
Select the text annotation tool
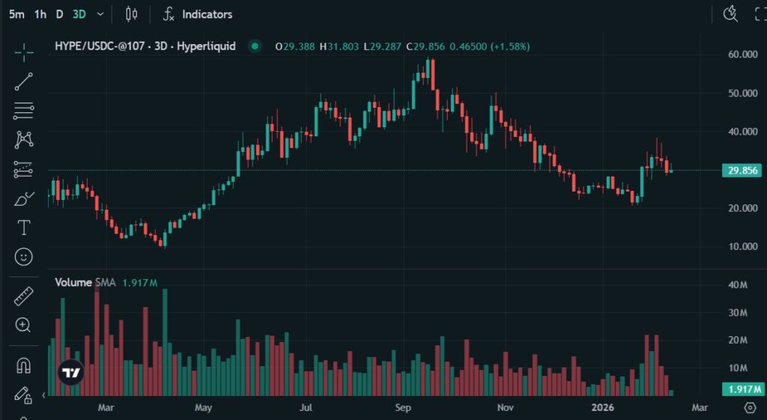pyautogui.click(x=24, y=228)
